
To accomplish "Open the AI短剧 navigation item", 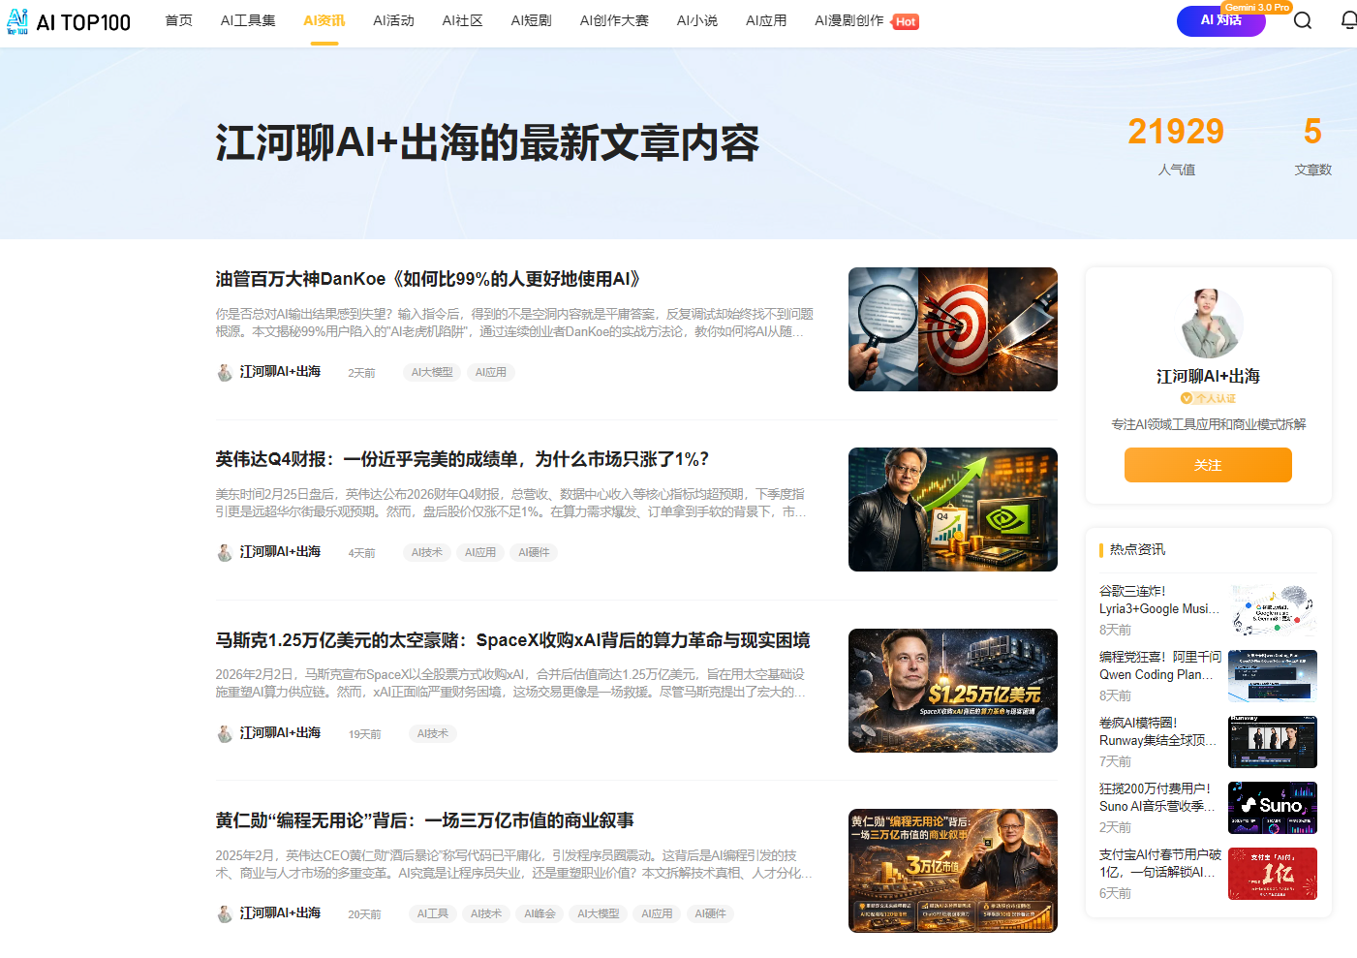I will pos(531,21).
